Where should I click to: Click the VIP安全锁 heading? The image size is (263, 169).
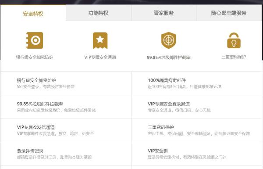point(158,151)
